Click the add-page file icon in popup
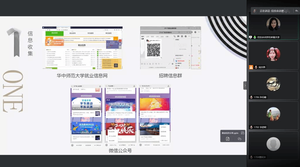The image size is (300, 167). pos(228,139)
